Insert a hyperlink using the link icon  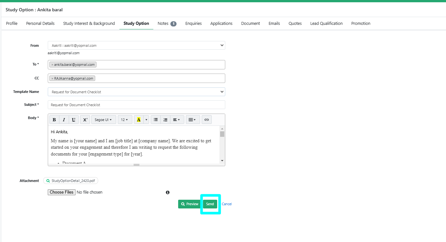[x=207, y=120]
